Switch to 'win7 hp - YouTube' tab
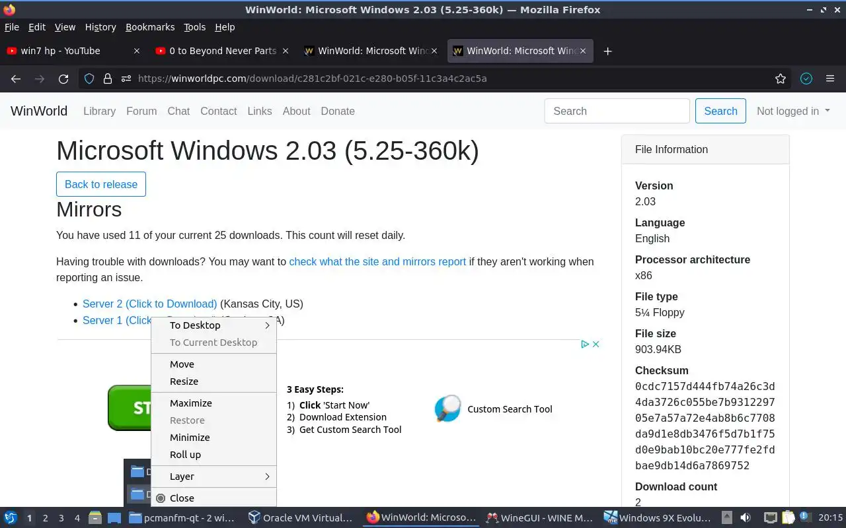Image resolution: width=846 pixels, height=528 pixels. (x=73, y=51)
